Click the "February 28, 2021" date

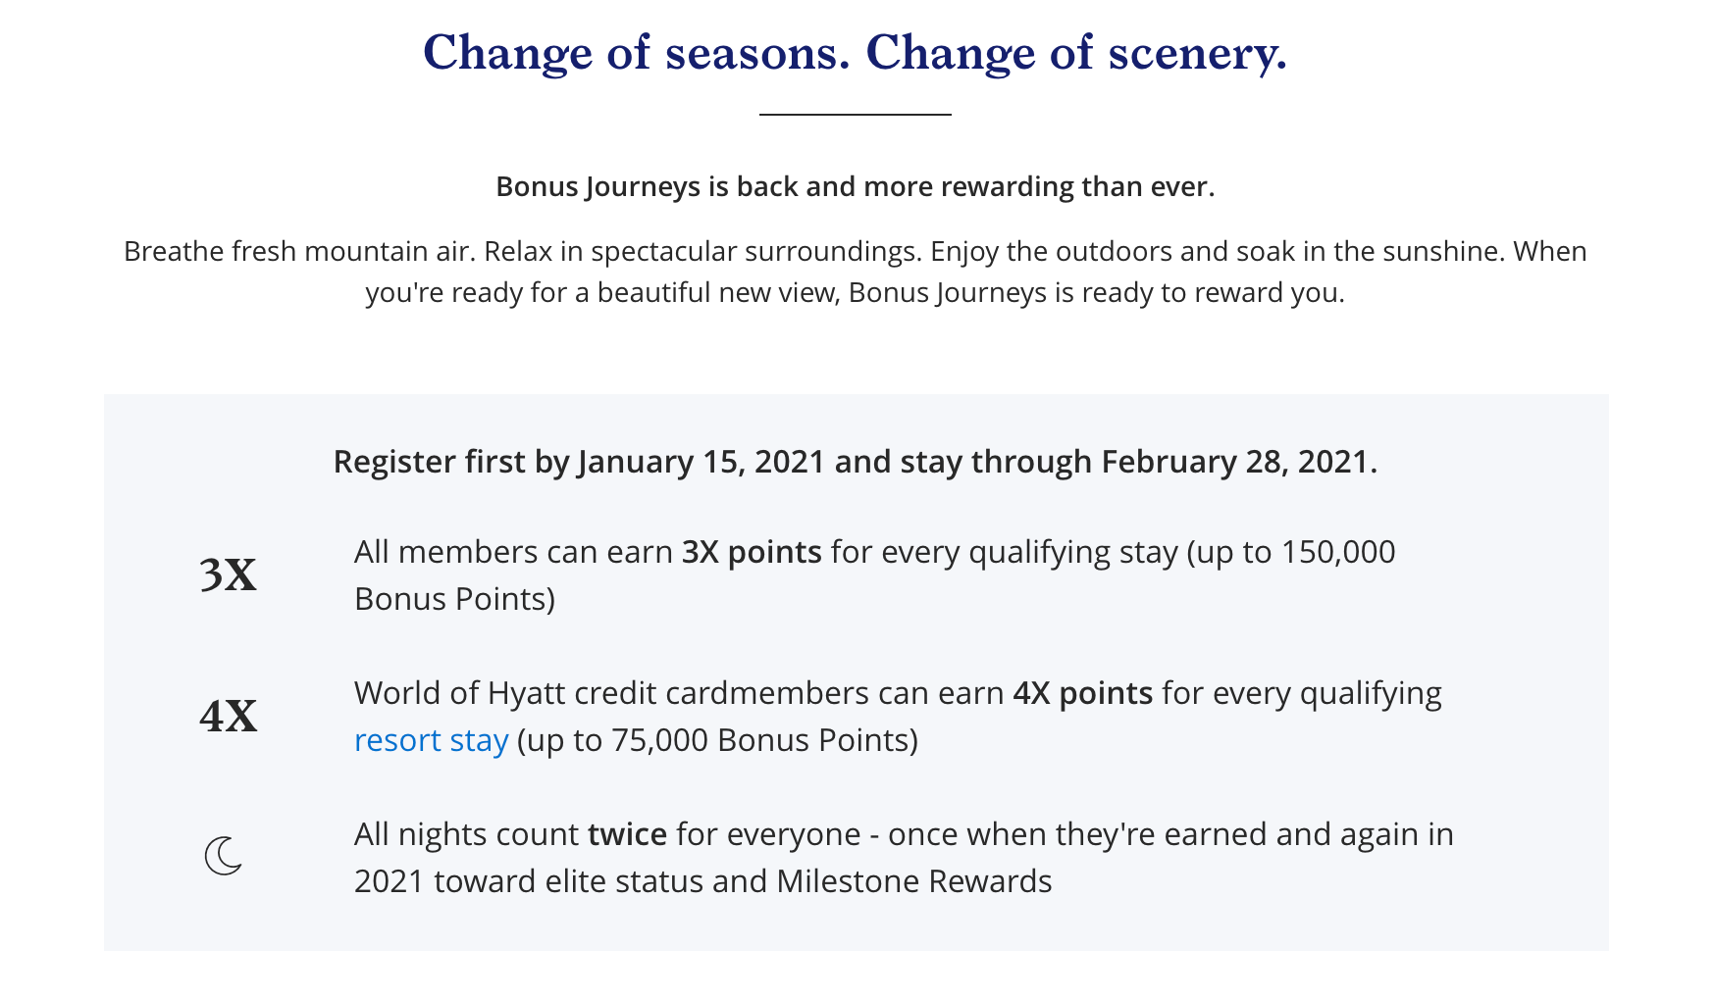tap(1239, 462)
